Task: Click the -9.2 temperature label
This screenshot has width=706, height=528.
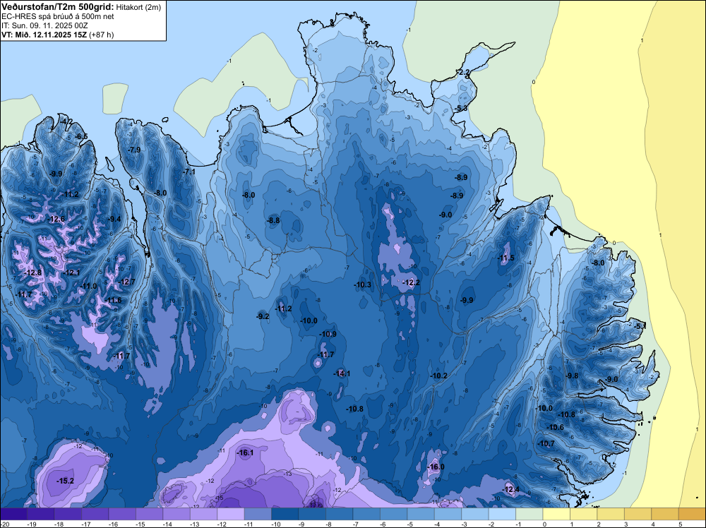Action: click(x=263, y=316)
